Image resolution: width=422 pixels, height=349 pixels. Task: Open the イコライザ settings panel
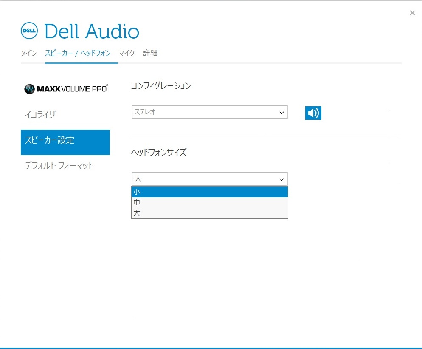[40, 114]
